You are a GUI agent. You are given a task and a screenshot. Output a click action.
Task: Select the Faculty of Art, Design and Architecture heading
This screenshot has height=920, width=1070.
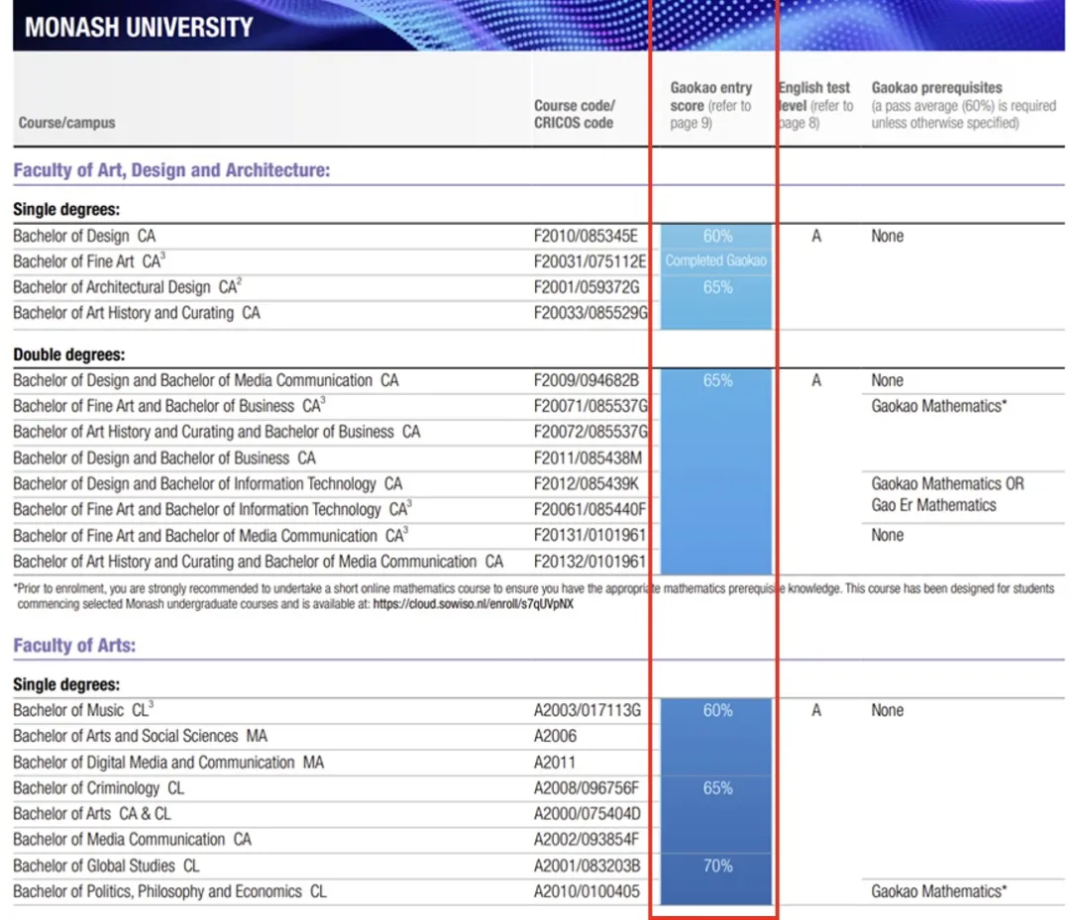click(171, 170)
